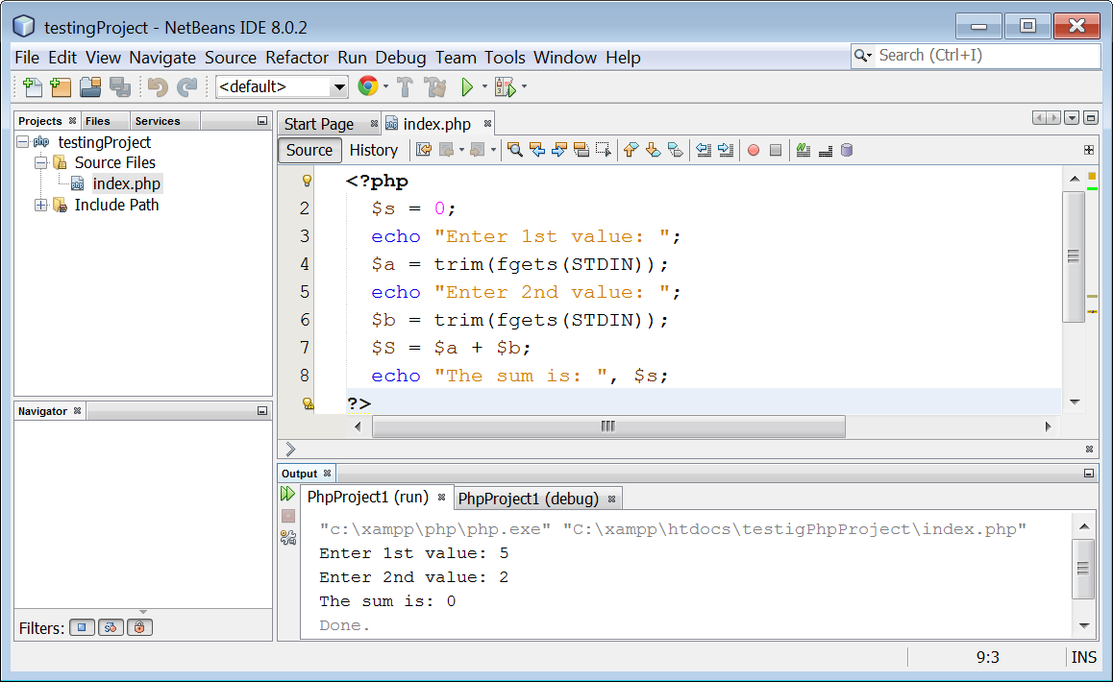The width and height of the screenshot is (1113, 682).
Task: Click the cylinder database icon in editor toolbar
Action: (x=847, y=150)
